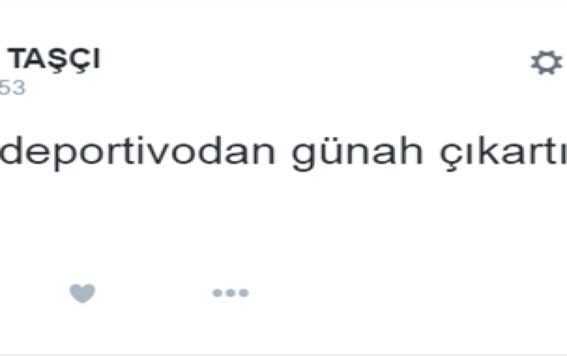The height and width of the screenshot is (357, 567).
Task: Click the last dot of the more icon
Action: 244,293
